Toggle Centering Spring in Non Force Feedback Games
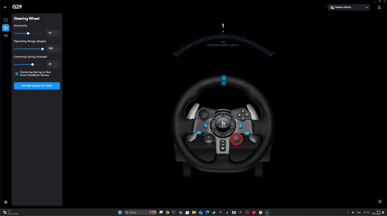The image size is (387, 216). [x=17, y=74]
